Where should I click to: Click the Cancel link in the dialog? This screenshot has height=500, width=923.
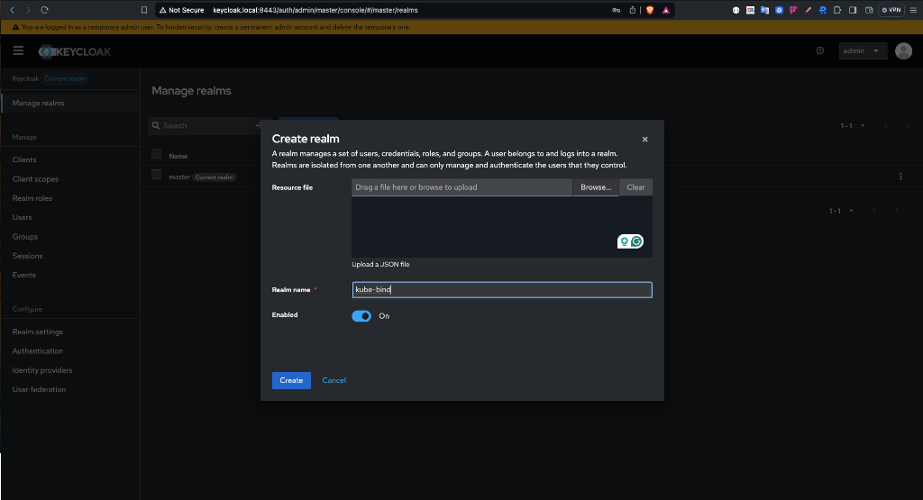coord(334,380)
